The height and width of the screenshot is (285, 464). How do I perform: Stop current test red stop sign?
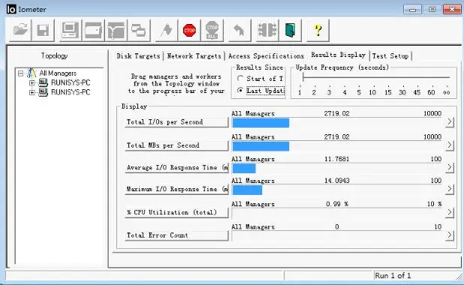[189, 30]
